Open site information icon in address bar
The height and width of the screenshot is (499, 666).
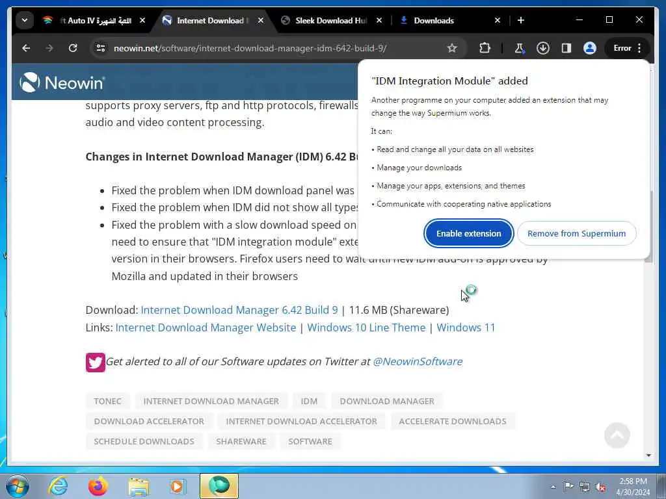tap(101, 48)
